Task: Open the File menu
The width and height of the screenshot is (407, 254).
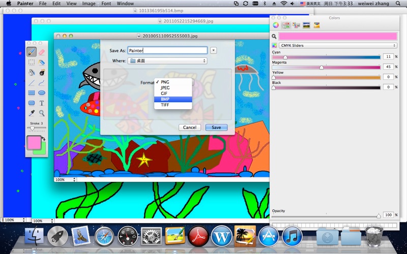Action: [43, 4]
